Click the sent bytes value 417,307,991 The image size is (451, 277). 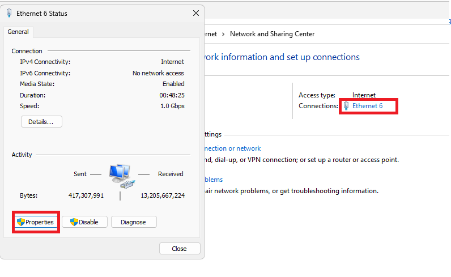tap(86, 195)
